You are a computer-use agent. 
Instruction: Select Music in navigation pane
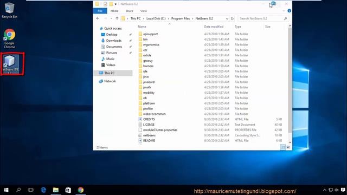[x=110, y=59]
